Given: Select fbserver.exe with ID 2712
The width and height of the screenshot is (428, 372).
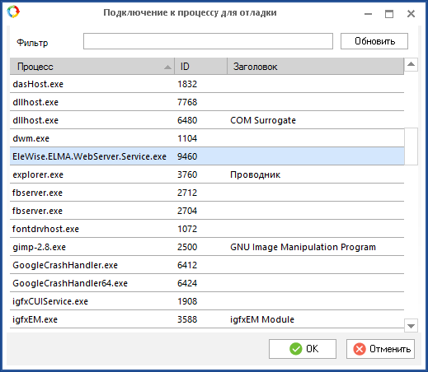Looking at the screenshot, I should coord(207,193).
